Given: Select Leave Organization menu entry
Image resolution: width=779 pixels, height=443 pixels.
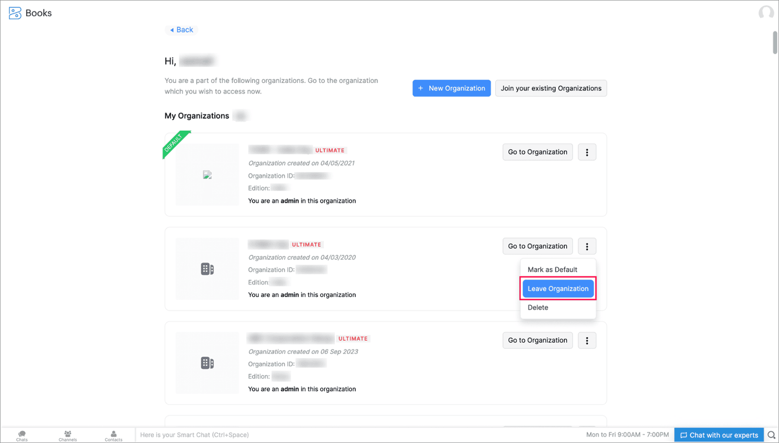Looking at the screenshot, I should pyautogui.click(x=558, y=289).
